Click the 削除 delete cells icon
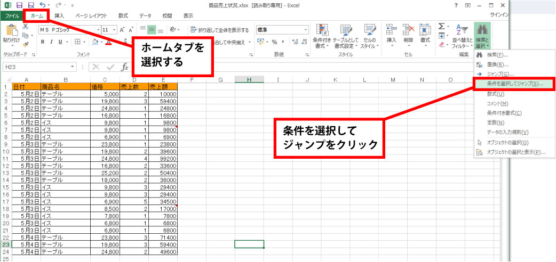Image resolution: width=556 pixels, height=262 pixels. point(408,30)
